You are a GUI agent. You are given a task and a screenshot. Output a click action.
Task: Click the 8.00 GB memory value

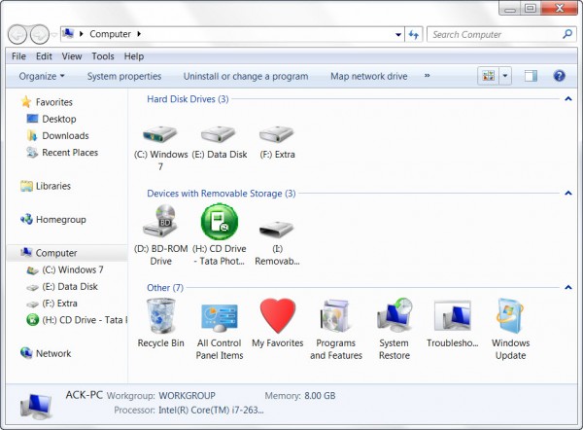320,395
